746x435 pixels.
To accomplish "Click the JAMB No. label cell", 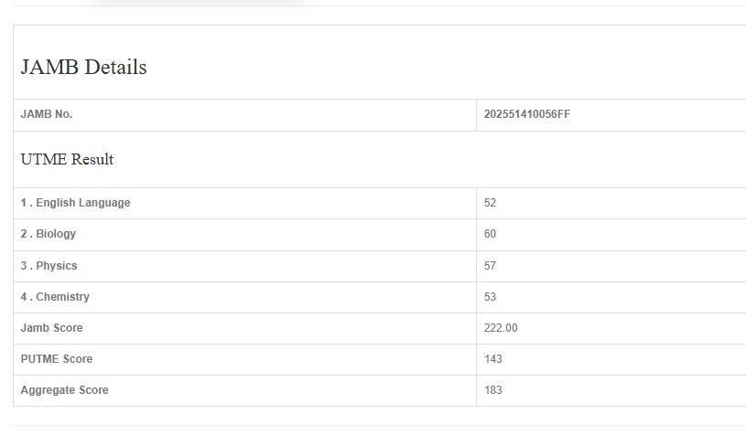I will tap(47, 115).
